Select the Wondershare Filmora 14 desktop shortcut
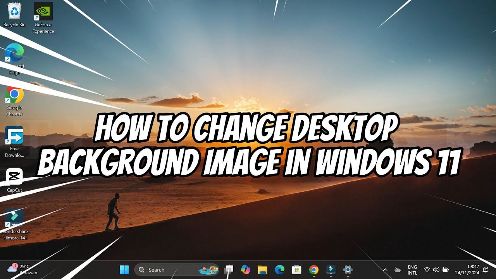The height and width of the screenshot is (279, 496). [x=14, y=225]
